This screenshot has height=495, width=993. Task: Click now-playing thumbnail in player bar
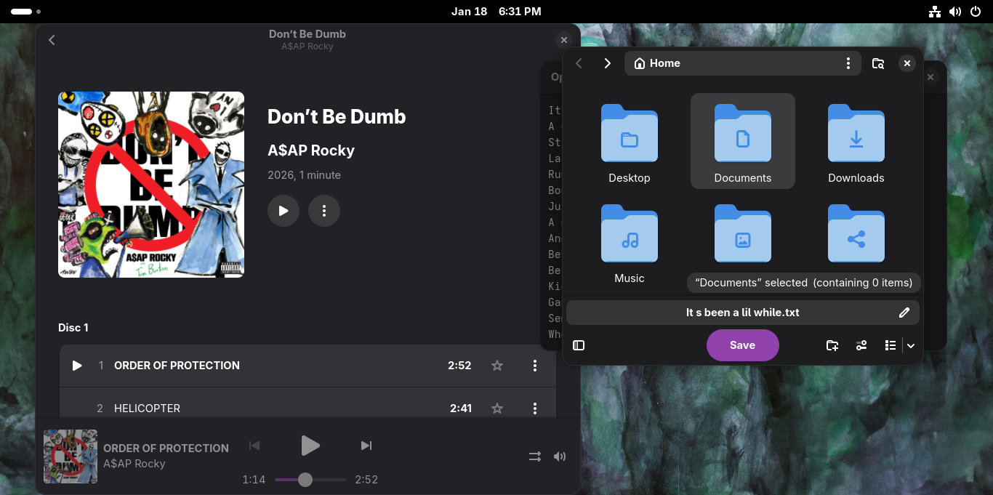click(x=71, y=456)
